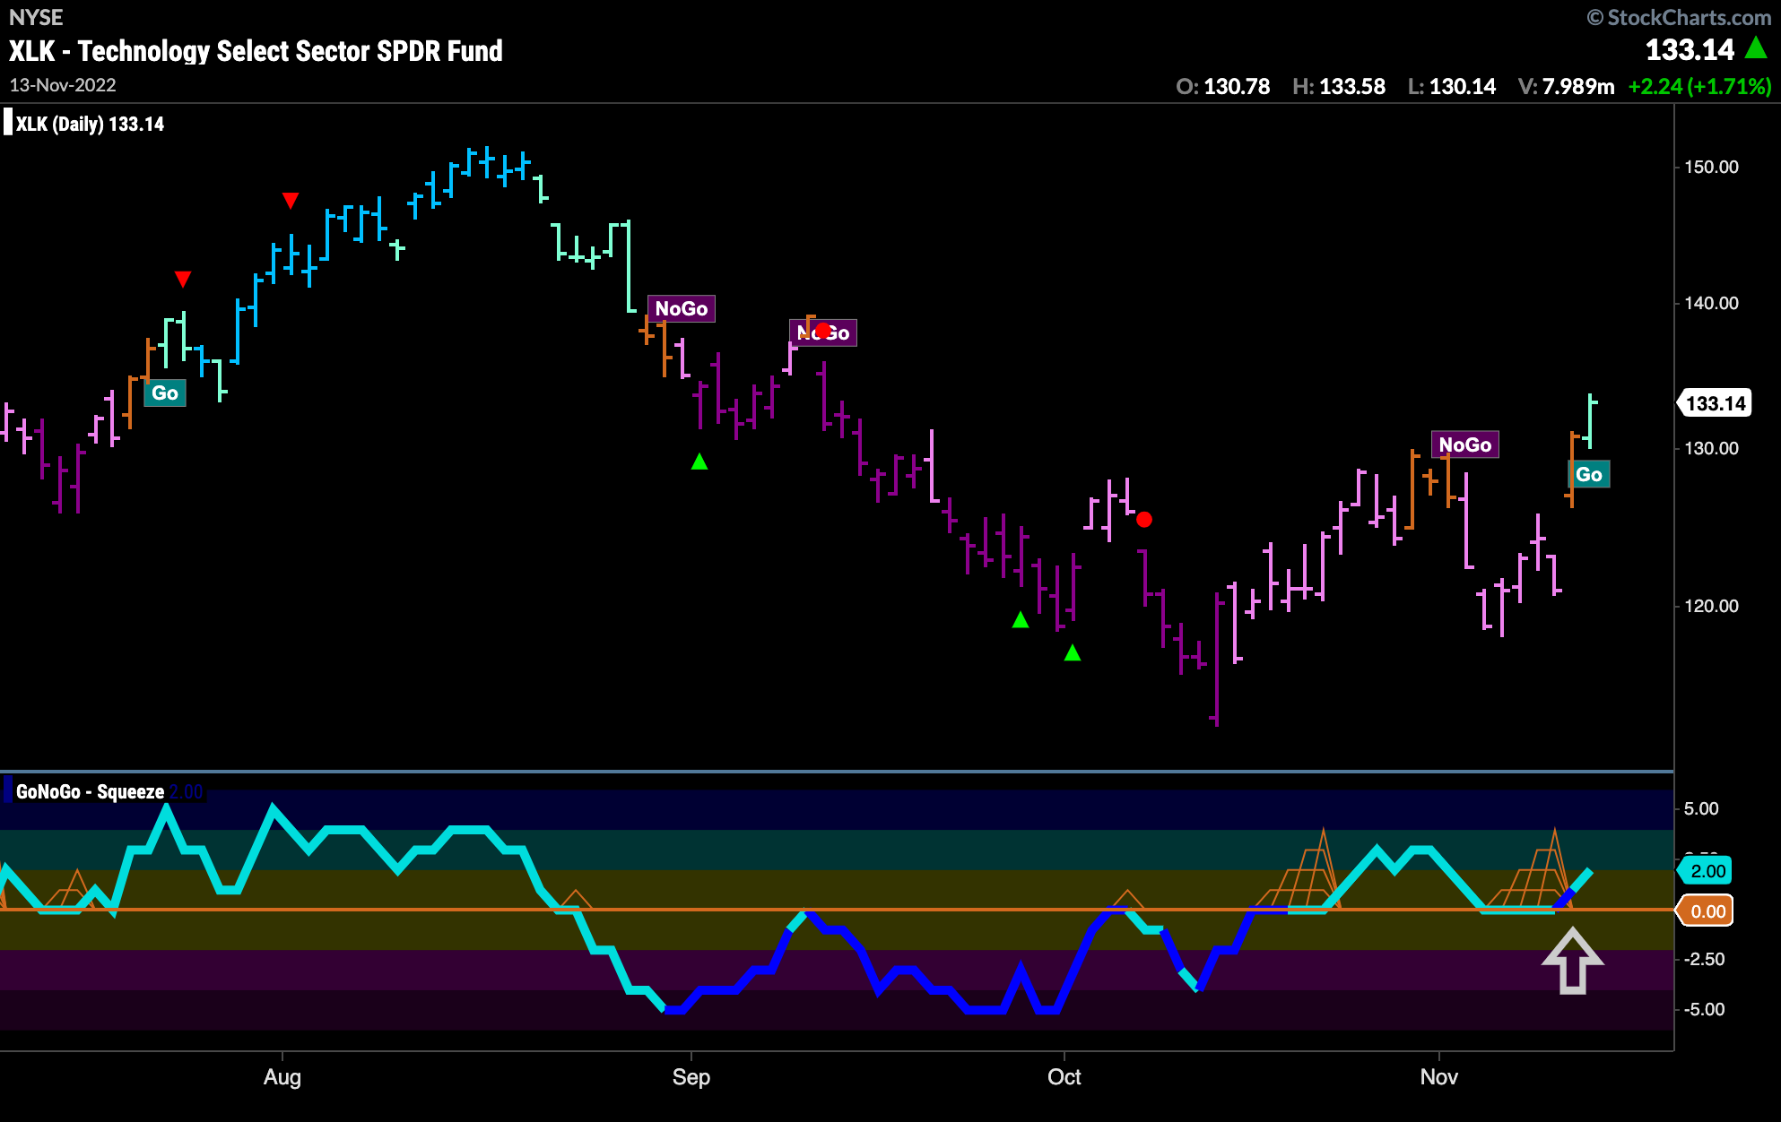Click the chart title 'XLK - Technology Select Sector SPDR Fund'

pos(256,51)
